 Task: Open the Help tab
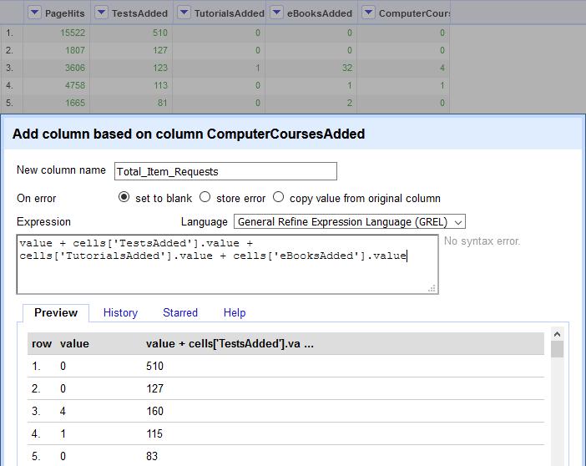click(235, 312)
